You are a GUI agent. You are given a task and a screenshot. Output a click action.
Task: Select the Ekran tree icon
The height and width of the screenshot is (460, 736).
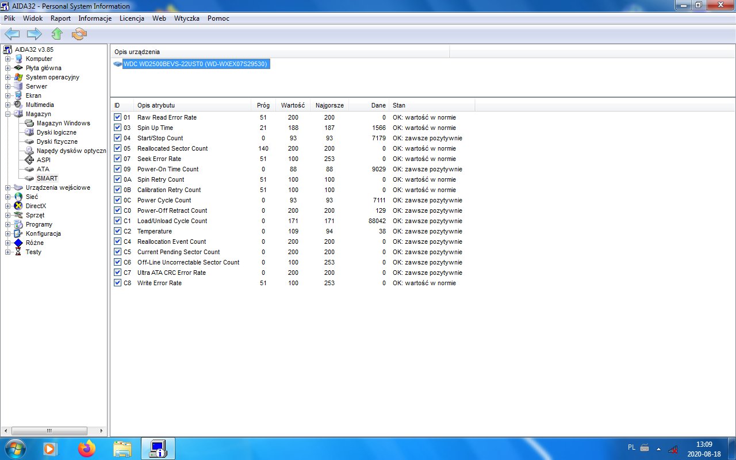(18, 95)
